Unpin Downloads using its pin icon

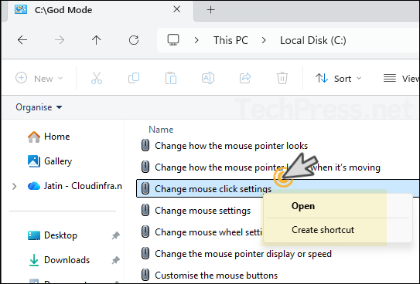pos(116,260)
